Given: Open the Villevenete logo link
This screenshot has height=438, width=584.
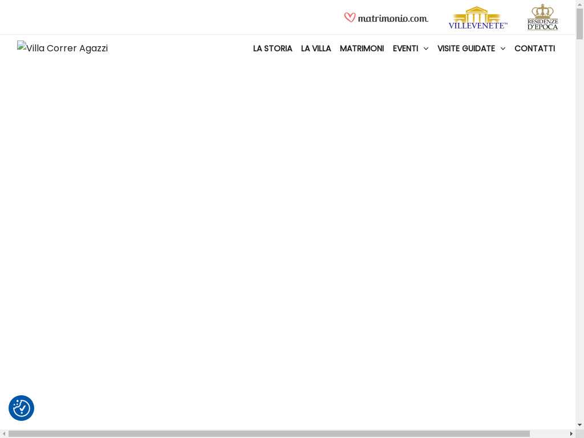Looking at the screenshot, I should click(x=477, y=18).
